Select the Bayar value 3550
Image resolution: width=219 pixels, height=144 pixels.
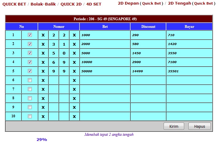coord(172,53)
